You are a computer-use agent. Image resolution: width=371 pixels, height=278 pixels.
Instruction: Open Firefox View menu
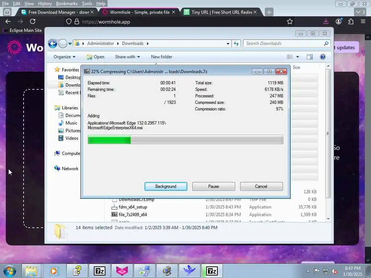(29, 4)
